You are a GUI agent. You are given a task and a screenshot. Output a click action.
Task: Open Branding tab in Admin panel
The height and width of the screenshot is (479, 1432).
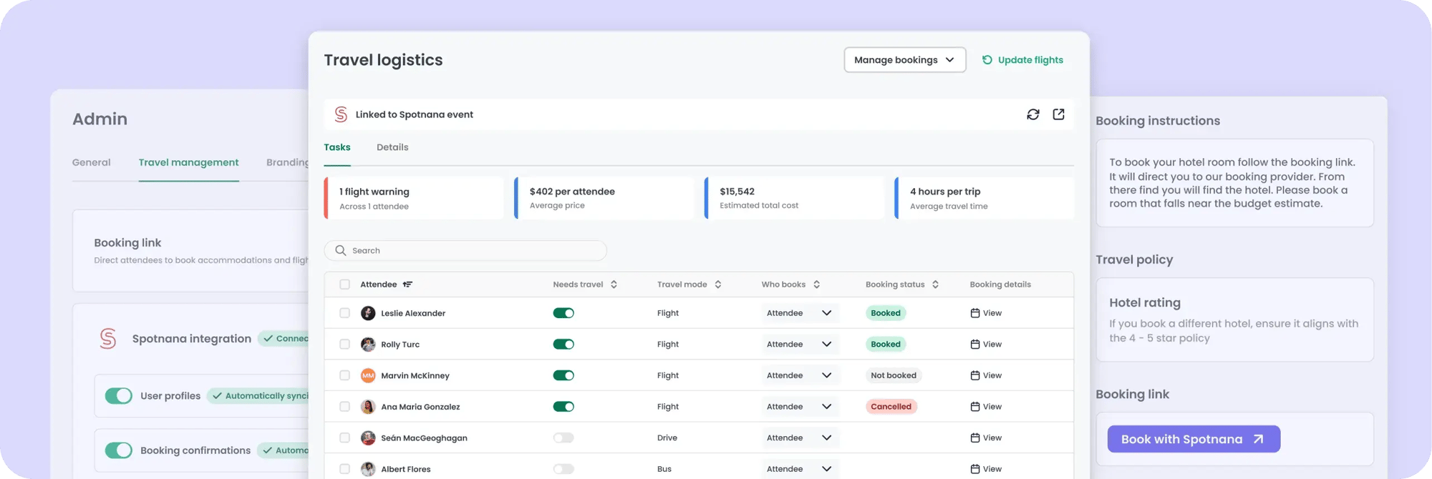[x=287, y=162]
